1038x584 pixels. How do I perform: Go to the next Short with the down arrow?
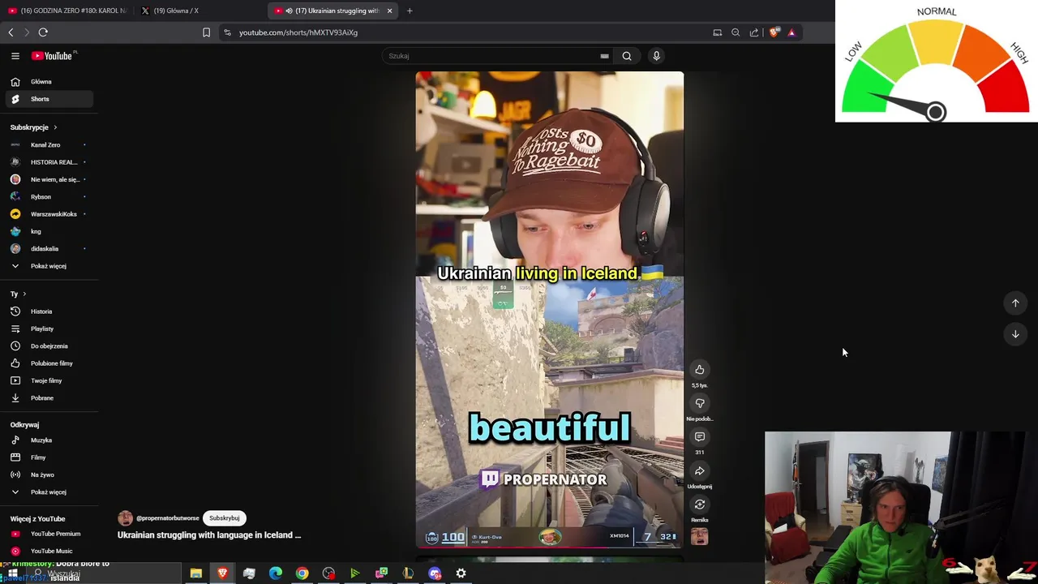click(1015, 334)
